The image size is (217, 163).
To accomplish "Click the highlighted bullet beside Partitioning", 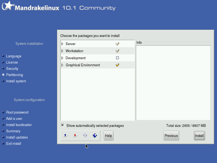I will click(x=3, y=75).
